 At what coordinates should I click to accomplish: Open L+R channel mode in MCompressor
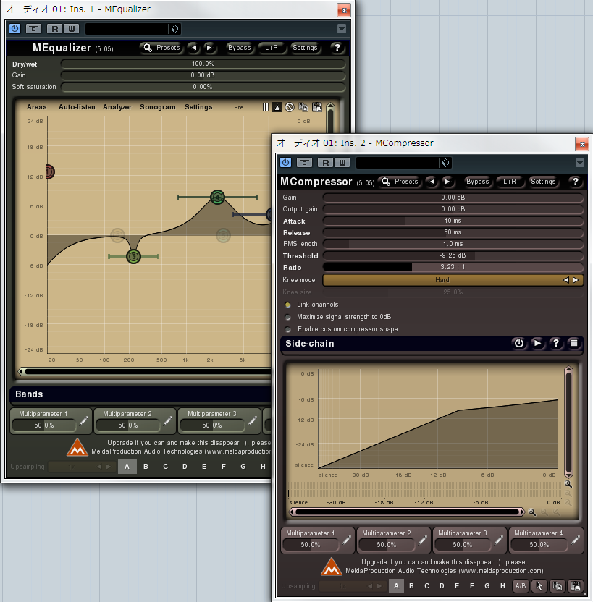[510, 182]
